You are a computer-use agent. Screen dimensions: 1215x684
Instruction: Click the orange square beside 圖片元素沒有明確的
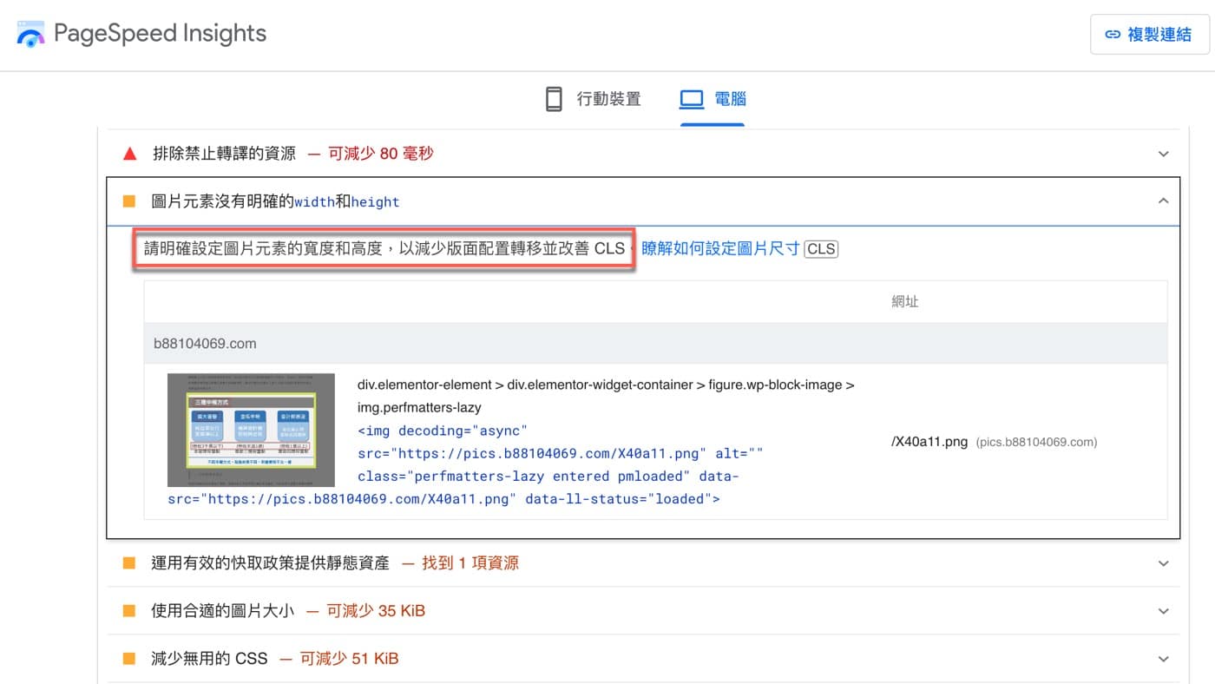(129, 201)
